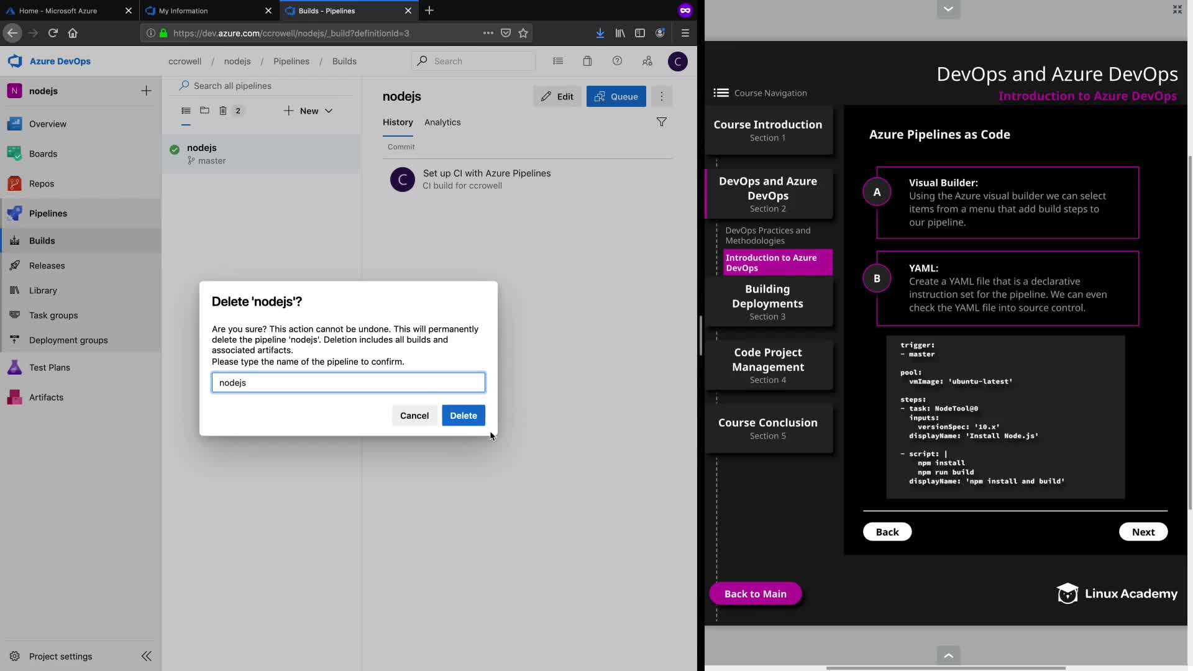Click the Cancel button in dialog
Screen dimensions: 1193x671
tap(414, 416)
